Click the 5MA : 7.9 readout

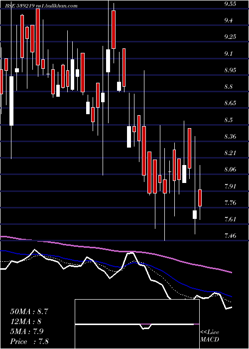pyautogui.click(x=27, y=331)
